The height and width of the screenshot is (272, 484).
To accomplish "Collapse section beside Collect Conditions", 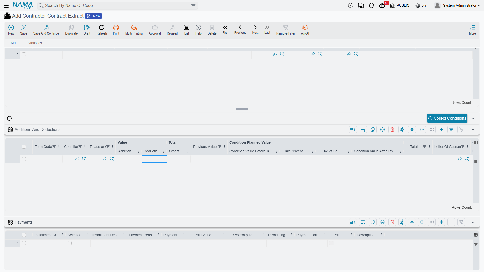I will [x=473, y=118].
